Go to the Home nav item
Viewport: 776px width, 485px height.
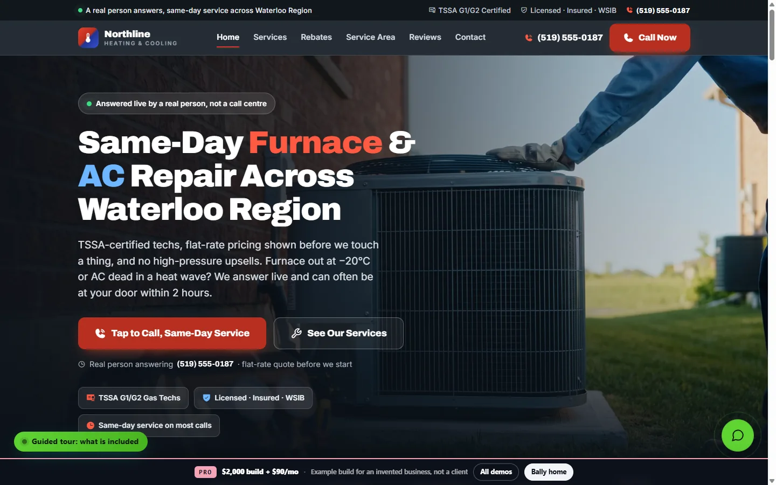pyautogui.click(x=228, y=37)
